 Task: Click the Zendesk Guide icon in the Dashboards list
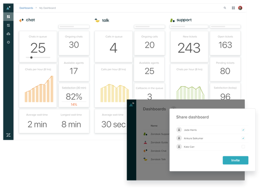145,142
